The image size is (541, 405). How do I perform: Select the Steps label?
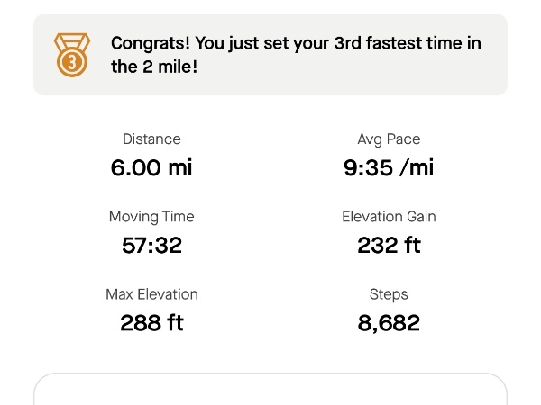(x=389, y=295)
